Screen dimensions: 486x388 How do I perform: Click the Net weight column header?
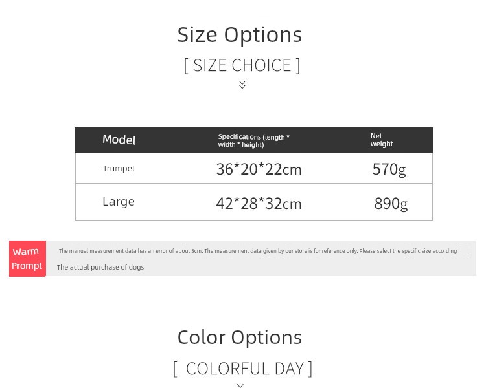point(382,140)
